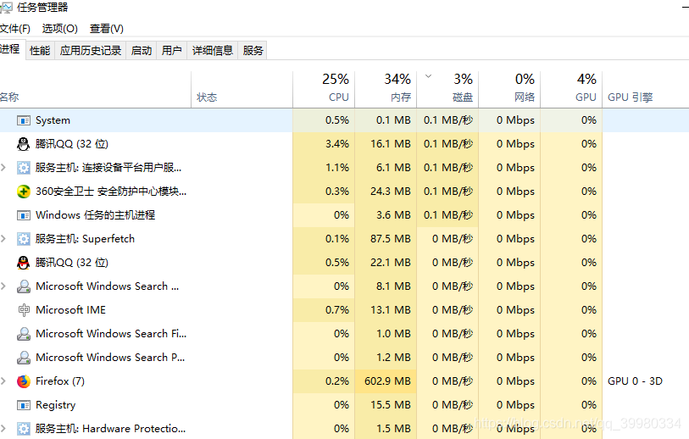Switch to the 服务 tab

tap(253, 51)
